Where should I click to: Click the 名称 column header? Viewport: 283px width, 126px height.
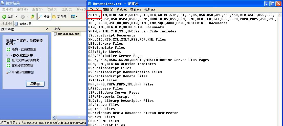pyautogui.click(x=58, y=29)
